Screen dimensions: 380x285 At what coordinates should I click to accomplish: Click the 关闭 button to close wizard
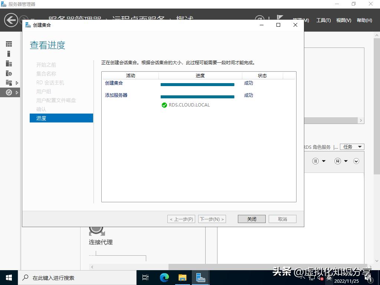tap(251, 219)
